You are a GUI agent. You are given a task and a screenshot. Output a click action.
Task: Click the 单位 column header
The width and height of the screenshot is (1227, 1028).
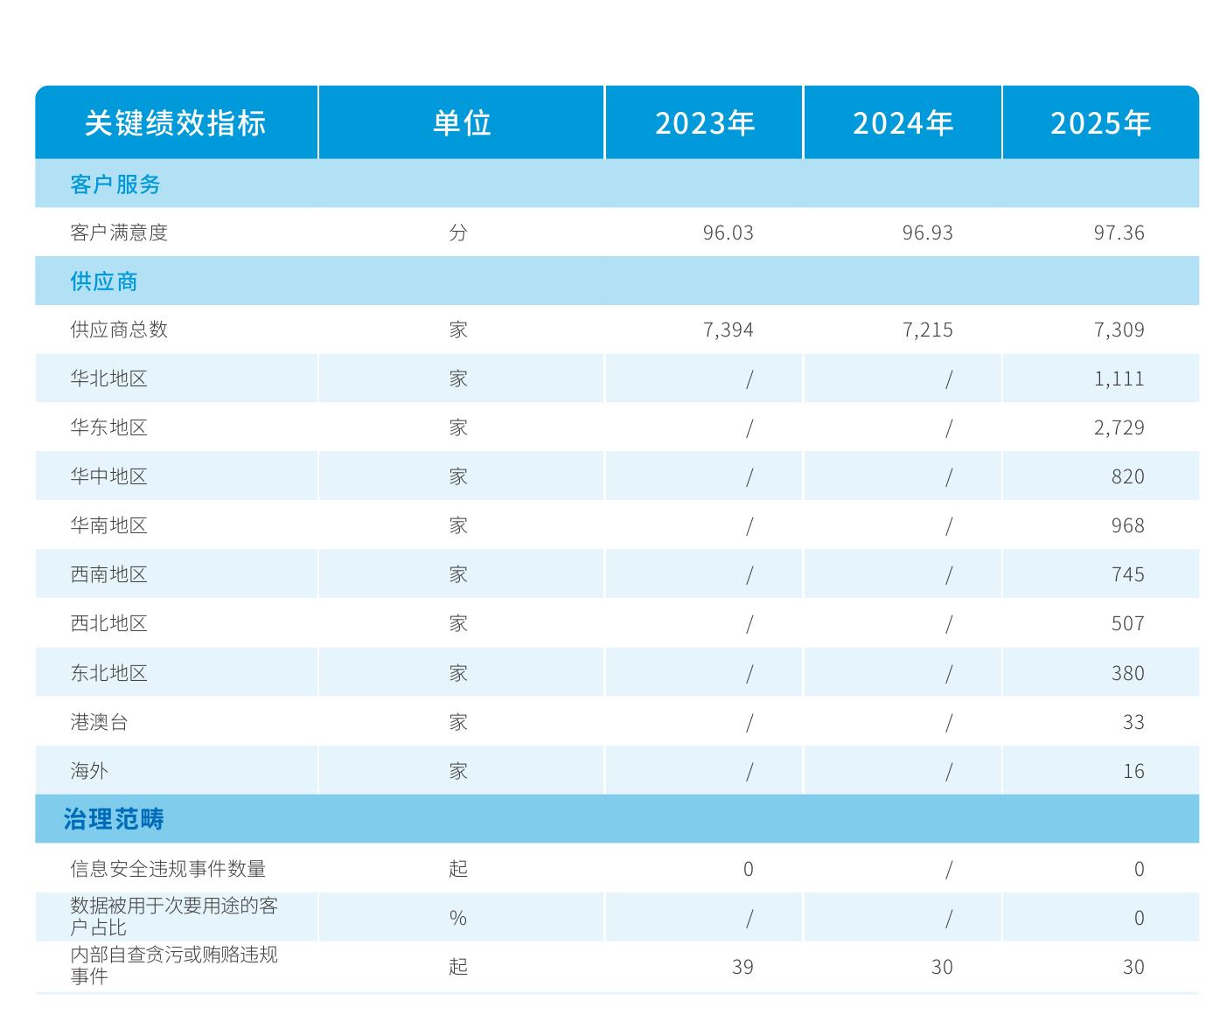point(462,122)
